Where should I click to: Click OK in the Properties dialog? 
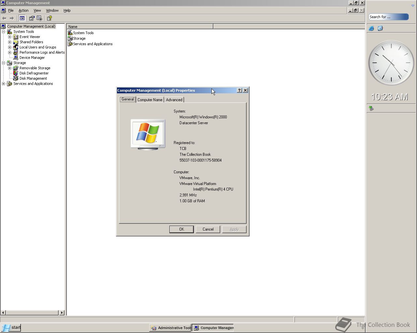tap(181, 229)
